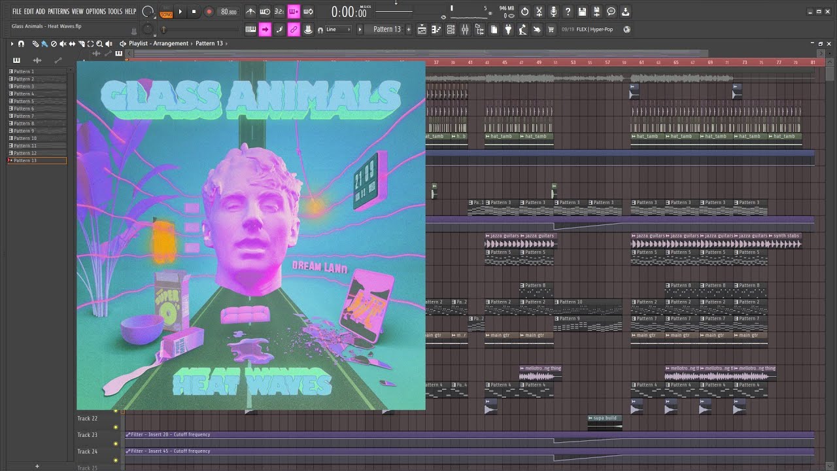
Task: Open the project picker pages icon
Action: (x=494, y=29)
